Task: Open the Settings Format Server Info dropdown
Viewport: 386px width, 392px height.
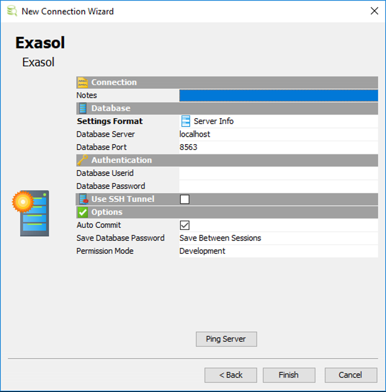Action: (x=278, y=121)
